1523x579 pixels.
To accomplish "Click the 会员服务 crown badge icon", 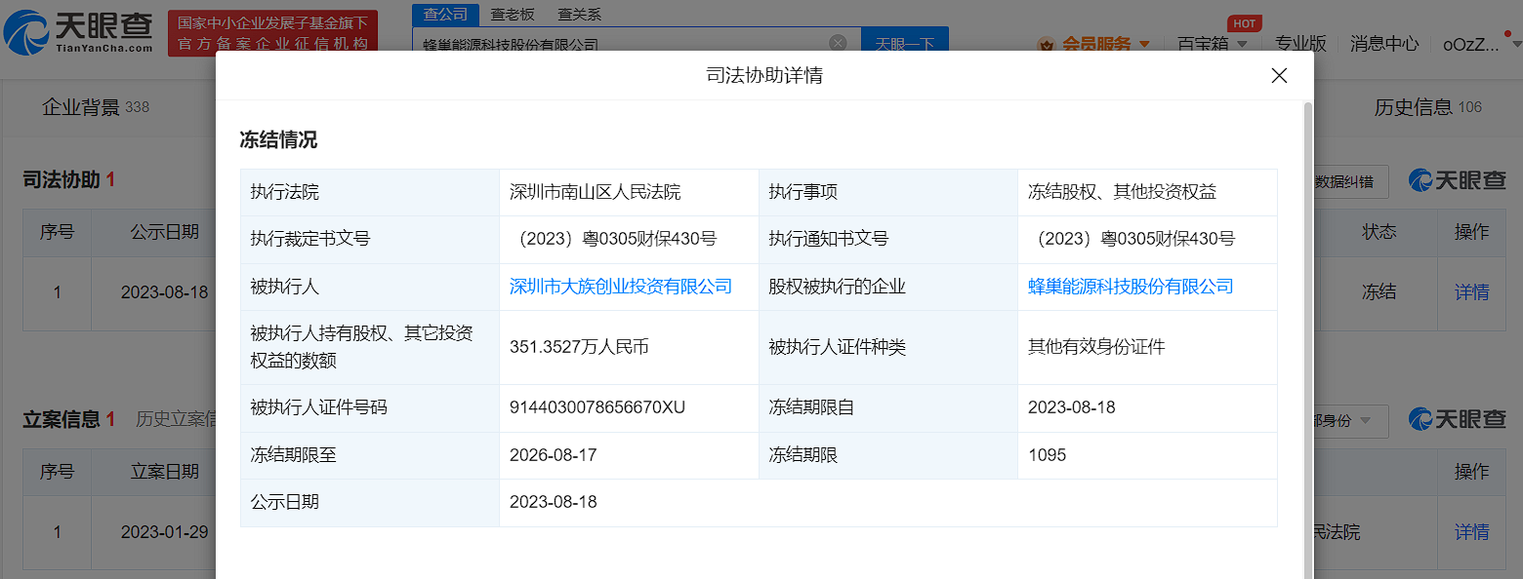I will click(1046, 44).
